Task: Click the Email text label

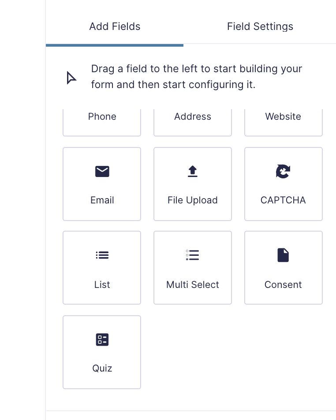Action: [x=102, y=200]
